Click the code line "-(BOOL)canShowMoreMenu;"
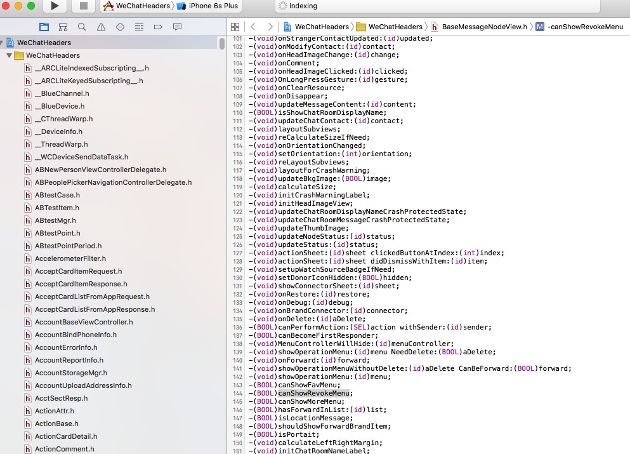The width and height of the screenshot is (630, 454). point(296,402)
